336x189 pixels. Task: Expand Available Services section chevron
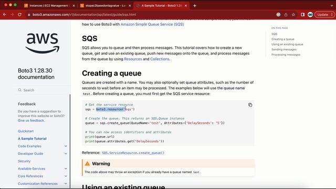click(x=66, y=169)
